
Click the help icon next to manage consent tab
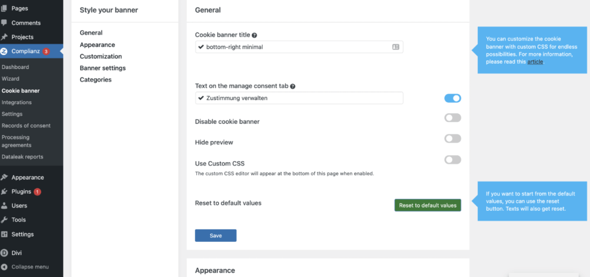point(293,86)
